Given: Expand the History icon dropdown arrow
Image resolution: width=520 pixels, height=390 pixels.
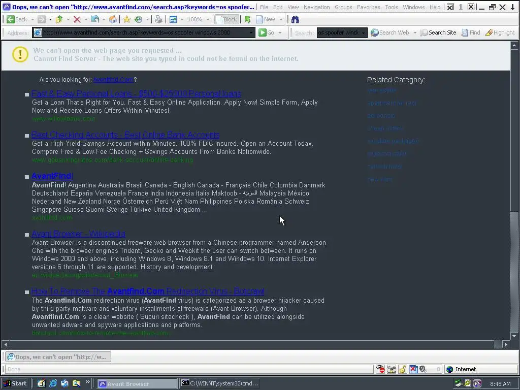Looking at the screenshot, I should pyautogui.click(x=148, y=20).
